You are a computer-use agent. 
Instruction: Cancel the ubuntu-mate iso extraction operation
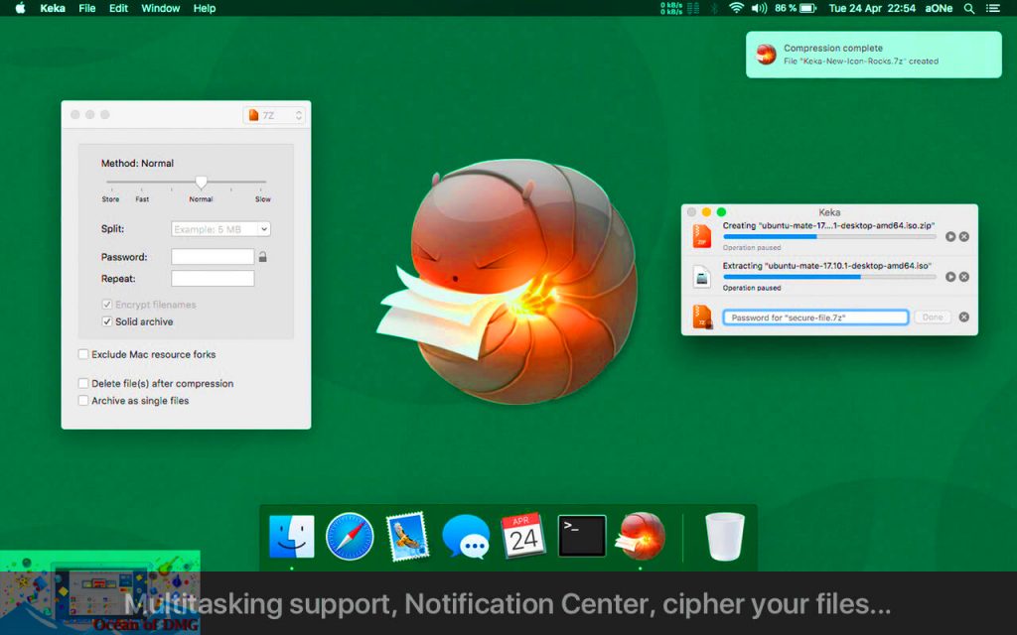coord(964,277)
